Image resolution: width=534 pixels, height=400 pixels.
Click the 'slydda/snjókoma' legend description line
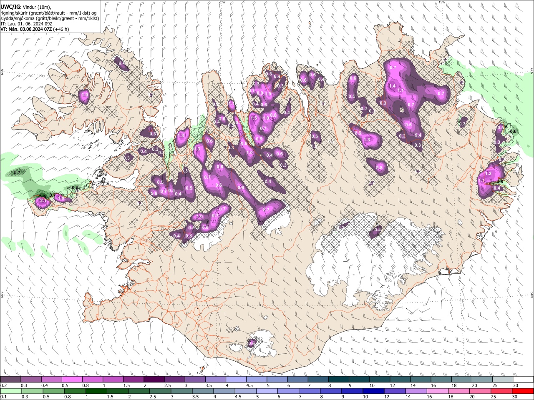[50, 18]
